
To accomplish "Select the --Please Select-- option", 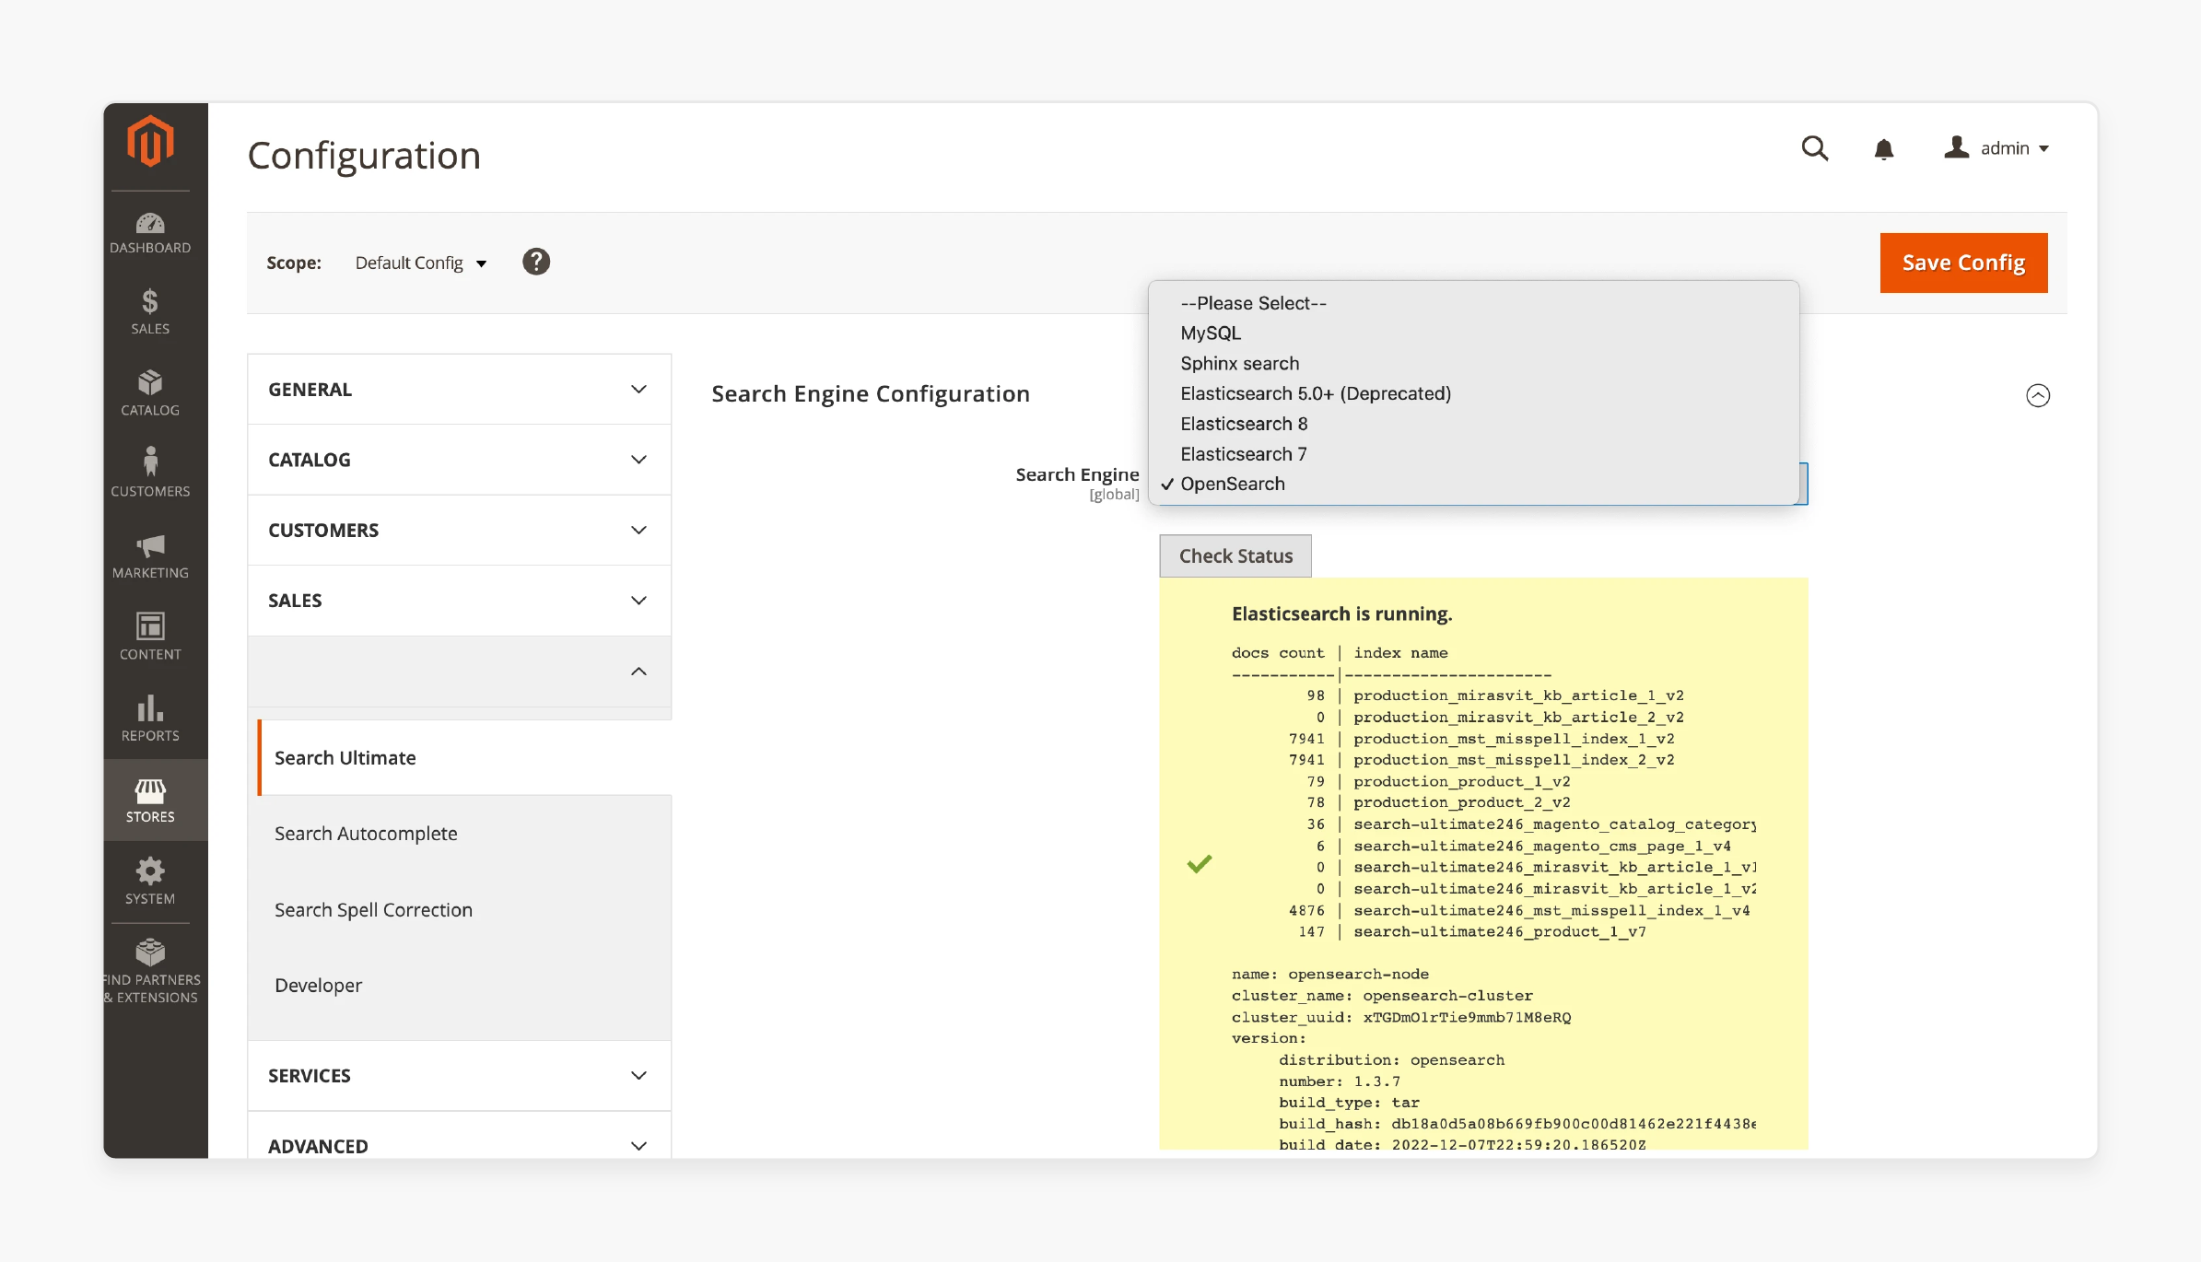I will pyautogui.click(x=1473, y=303).
